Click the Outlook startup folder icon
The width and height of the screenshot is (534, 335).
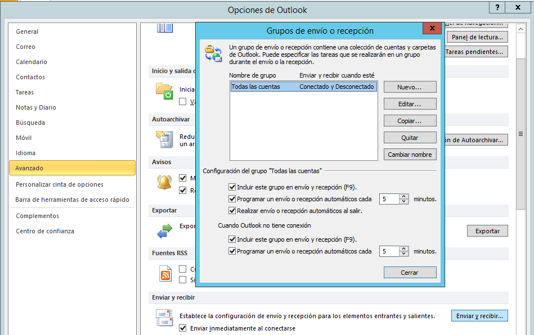coord(164,91)
